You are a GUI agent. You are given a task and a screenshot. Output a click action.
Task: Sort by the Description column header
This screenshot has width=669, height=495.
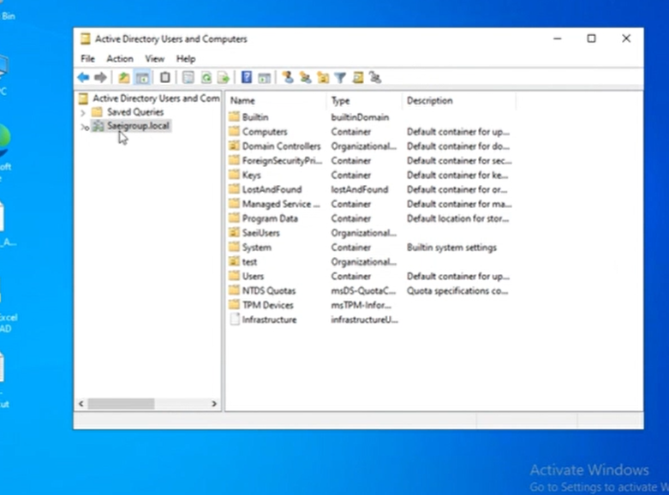click(x=458, y=101)
